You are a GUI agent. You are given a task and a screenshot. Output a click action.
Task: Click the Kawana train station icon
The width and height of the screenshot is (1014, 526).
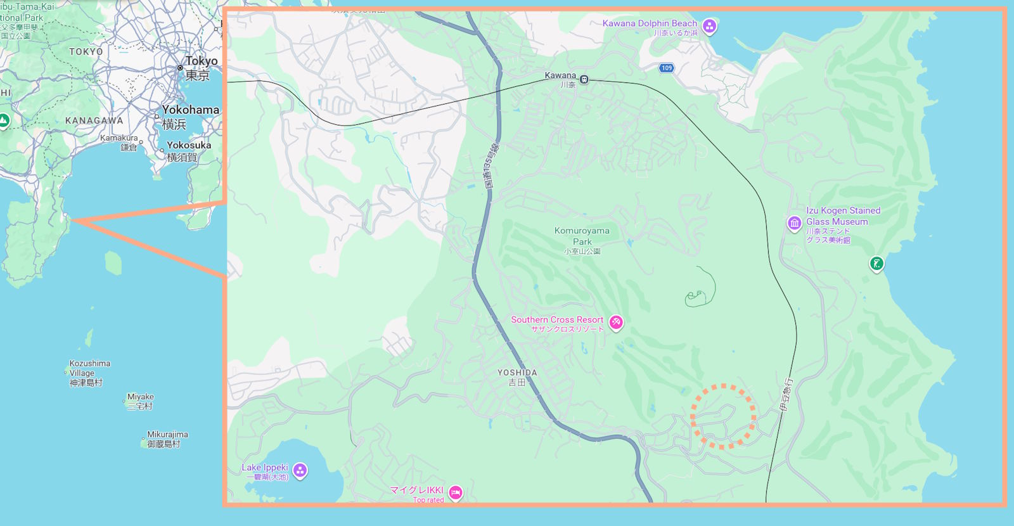pyautogui.click(x=584, y=79)
